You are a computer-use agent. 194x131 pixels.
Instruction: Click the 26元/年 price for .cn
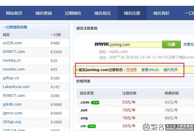tap(129, 126)
